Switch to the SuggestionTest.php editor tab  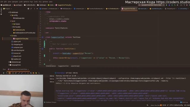(x=129, y=9)
